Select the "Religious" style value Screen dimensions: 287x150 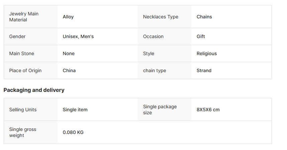(x=207, y=53)
